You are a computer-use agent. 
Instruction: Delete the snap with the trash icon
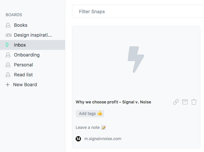[194, 102]
